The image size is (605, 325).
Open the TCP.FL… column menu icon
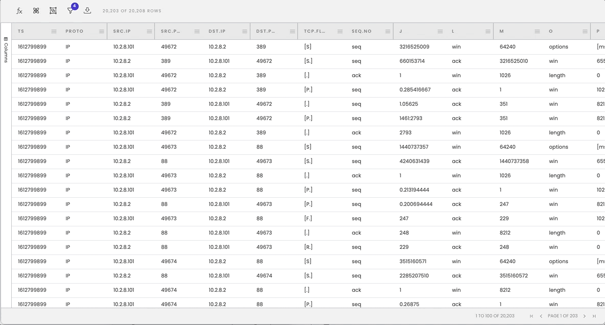340,31
